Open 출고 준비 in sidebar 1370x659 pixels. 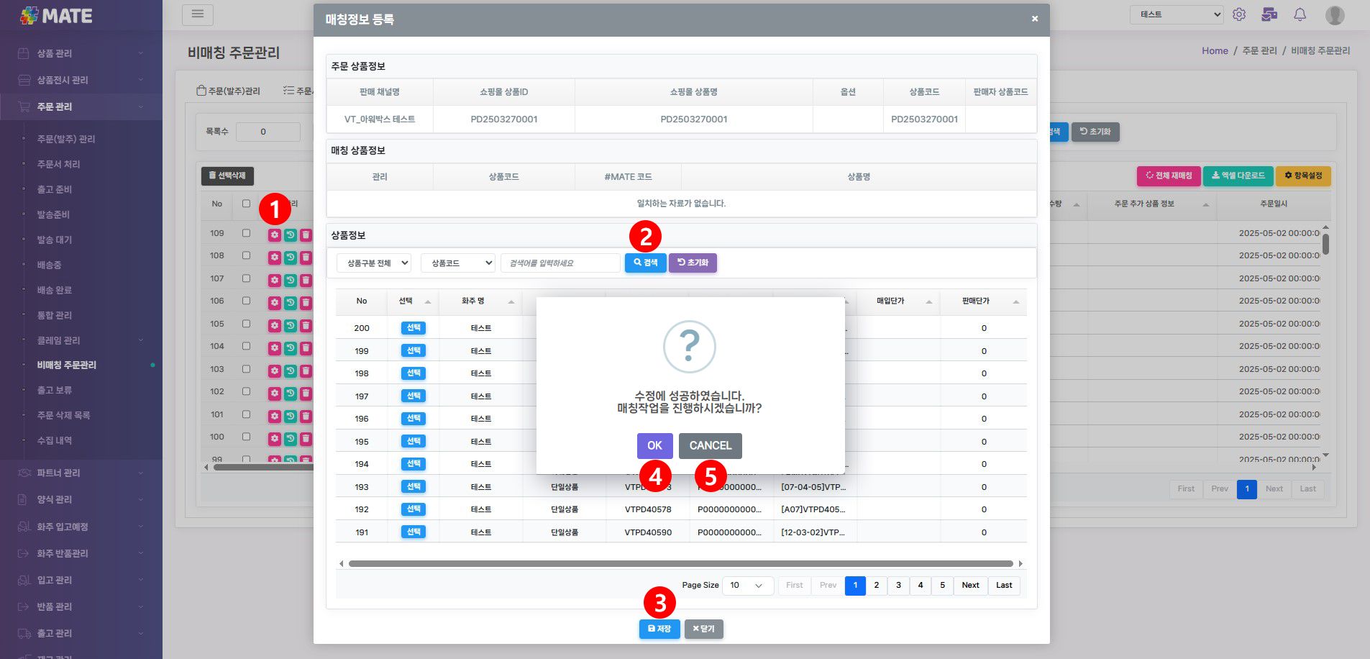(x=55, y=189)
